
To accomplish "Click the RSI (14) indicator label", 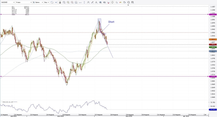I will coord(8,102).
